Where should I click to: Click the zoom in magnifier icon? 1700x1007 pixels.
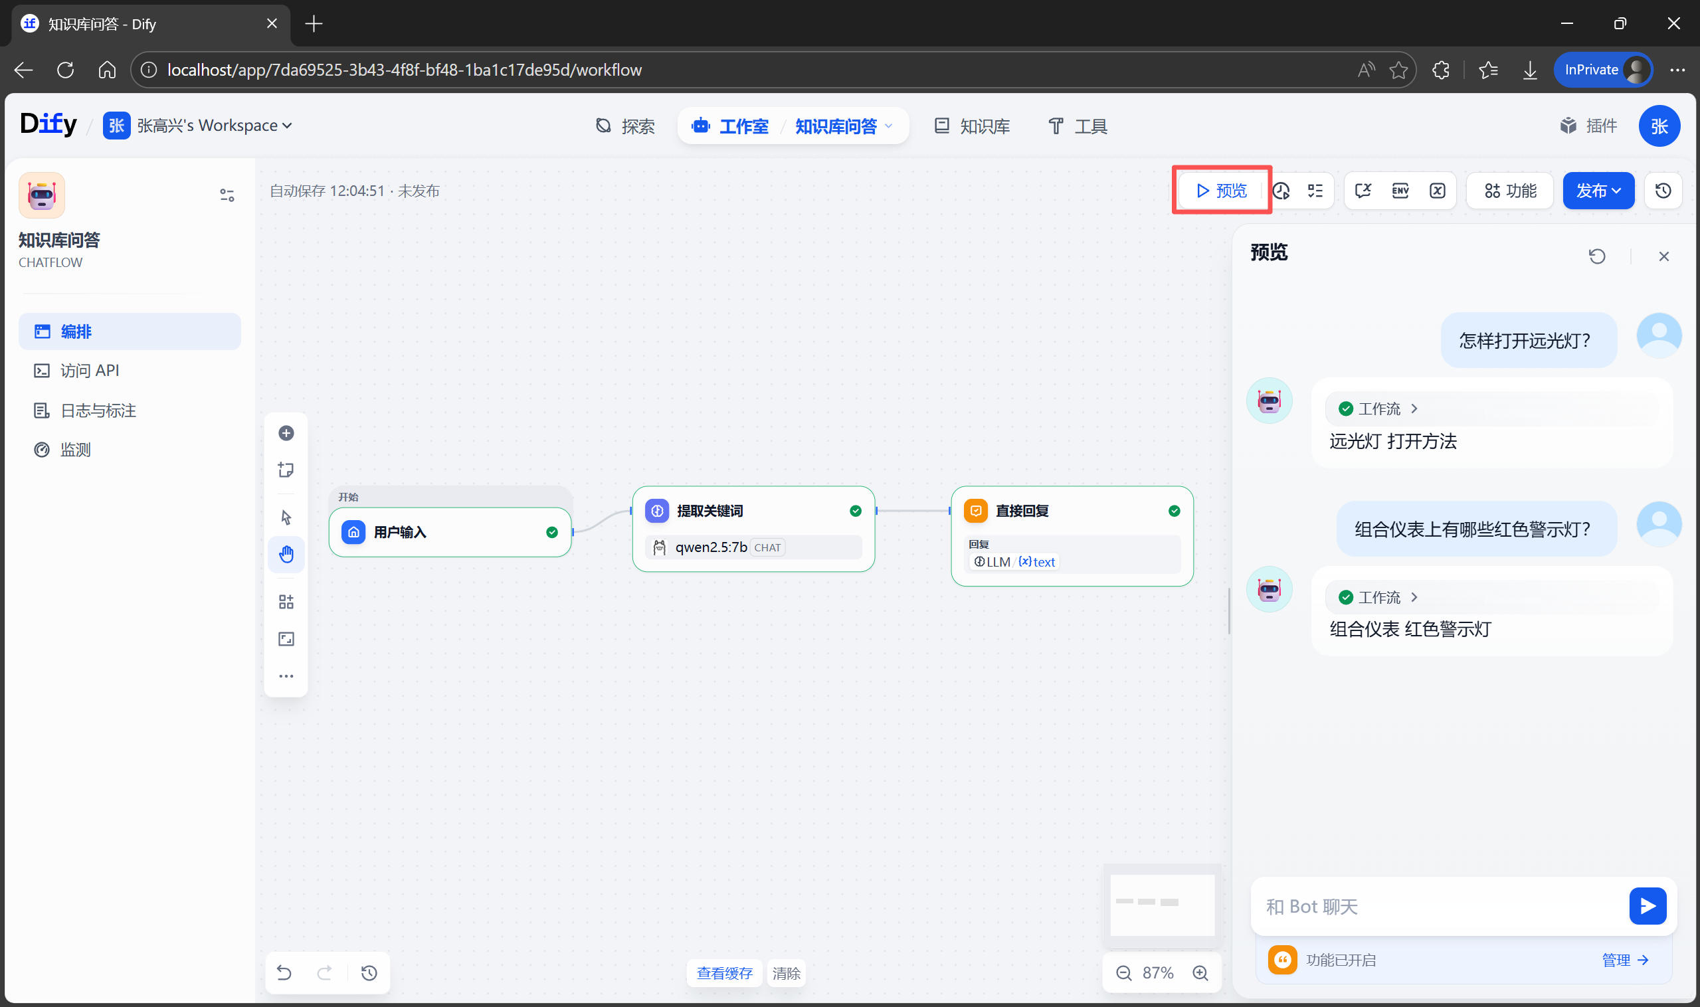pos(1200,973)
